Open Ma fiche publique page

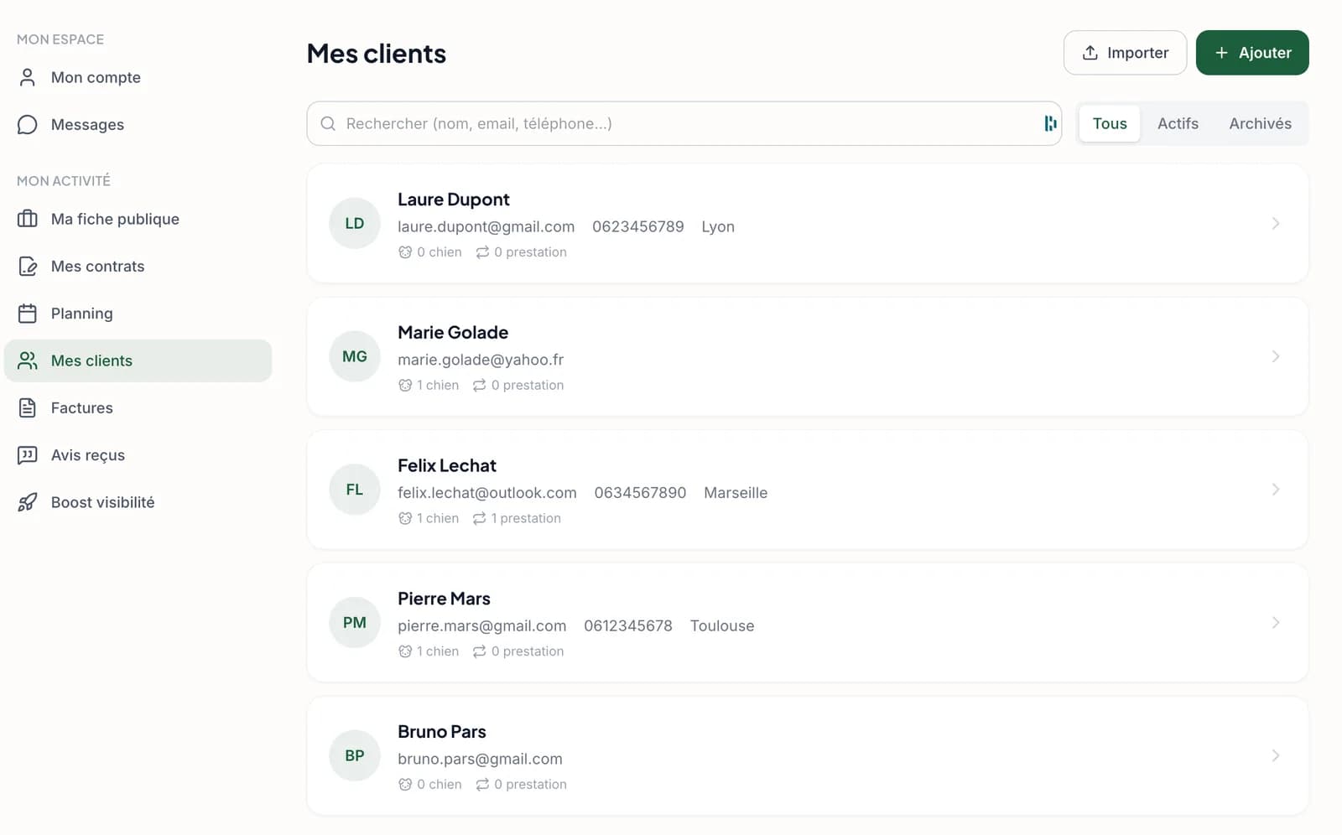tap(138, 219)
